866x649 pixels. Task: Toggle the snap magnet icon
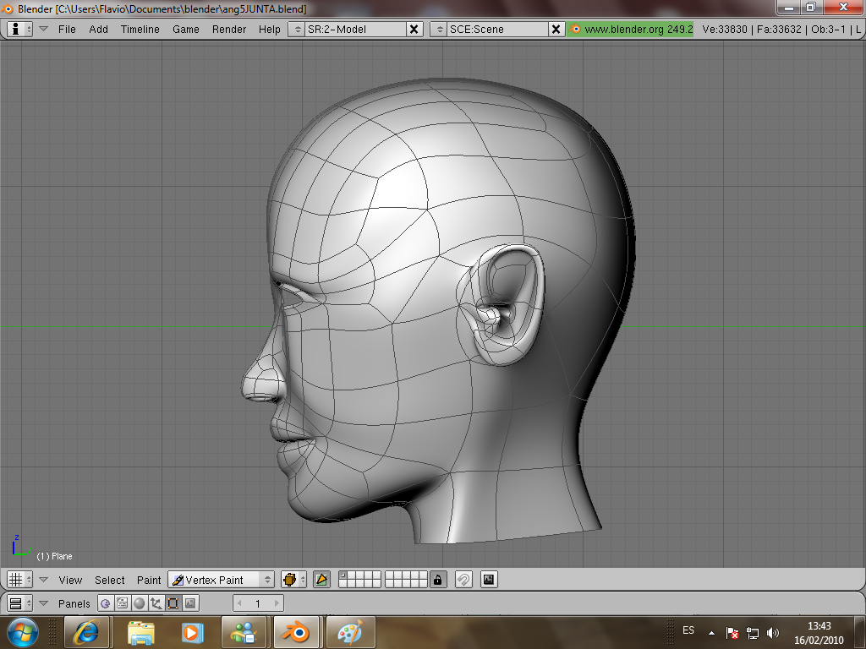pyautogui.click(x=463, y=580)
